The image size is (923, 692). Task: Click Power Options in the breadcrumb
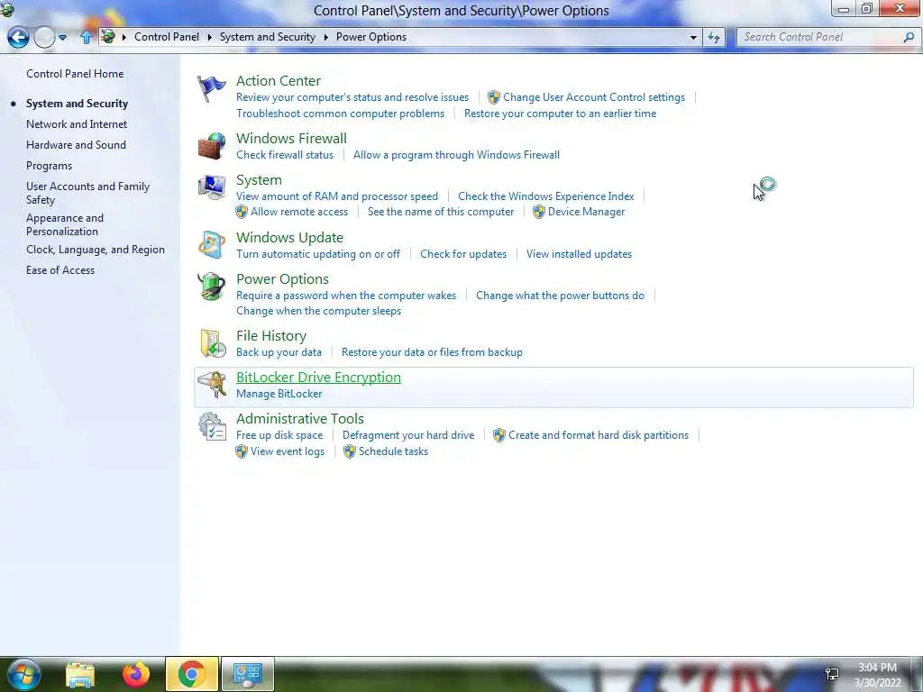[x=370, y=36]
